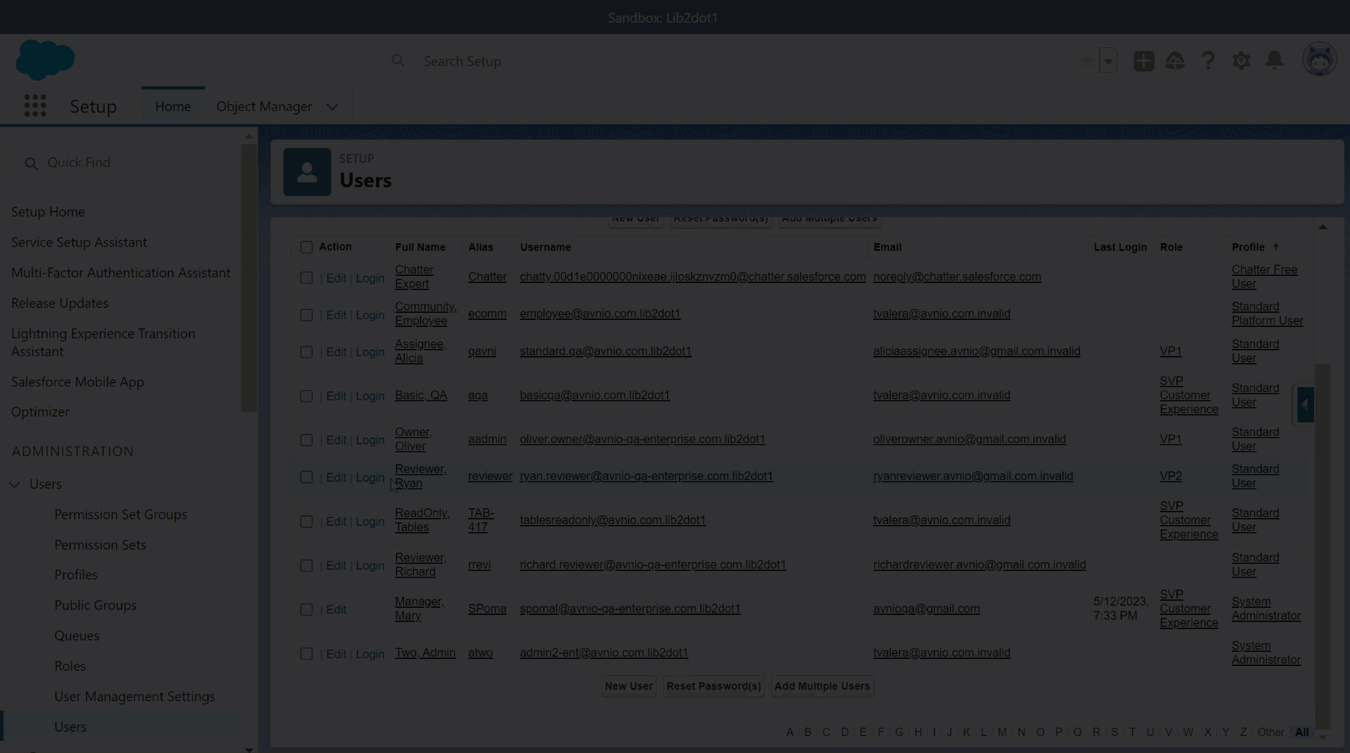Screen dimensions: 1350x753
Task: Open richardreviewer.avnio@gmail.com.invalid email
Action: 979,565
